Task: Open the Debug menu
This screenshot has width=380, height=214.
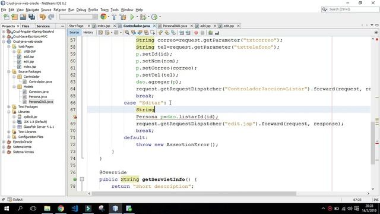Action: coord(81,10)
